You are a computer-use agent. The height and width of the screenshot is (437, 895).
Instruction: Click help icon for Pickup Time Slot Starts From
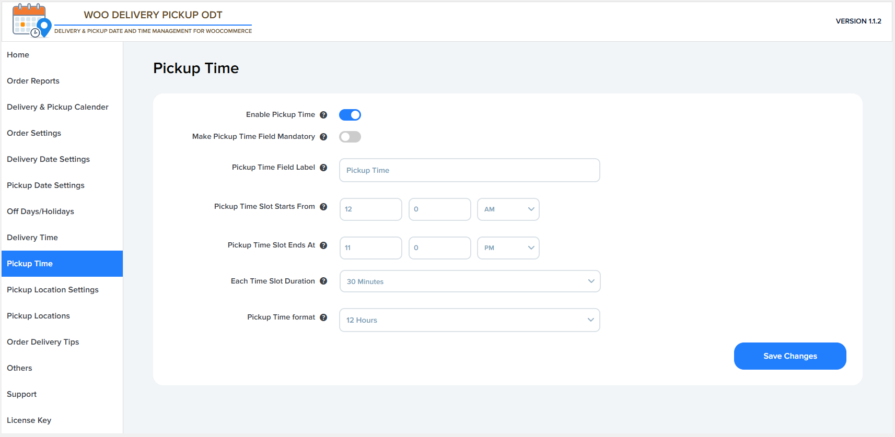click(x=323, y=207)
